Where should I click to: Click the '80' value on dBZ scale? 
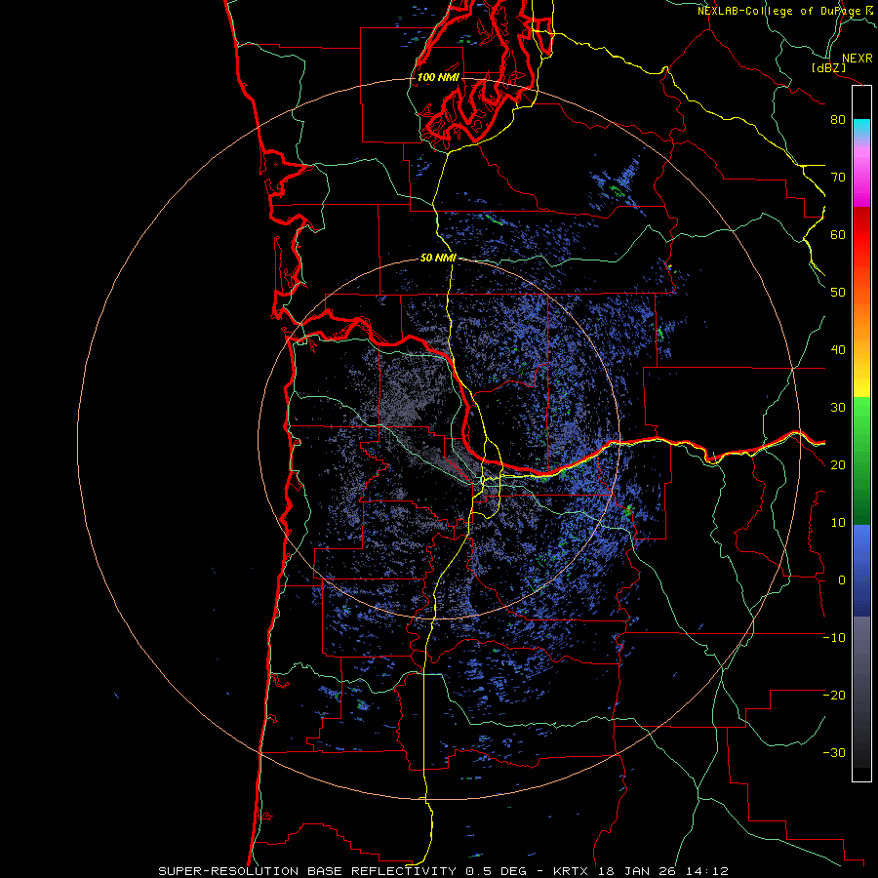(x=838, y=119)
